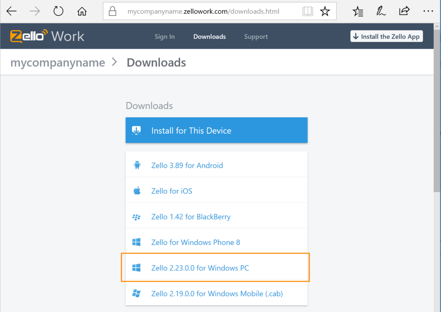Open Zello for iOS link
This screenshot has height=312, width=441.
pos(172,191)
